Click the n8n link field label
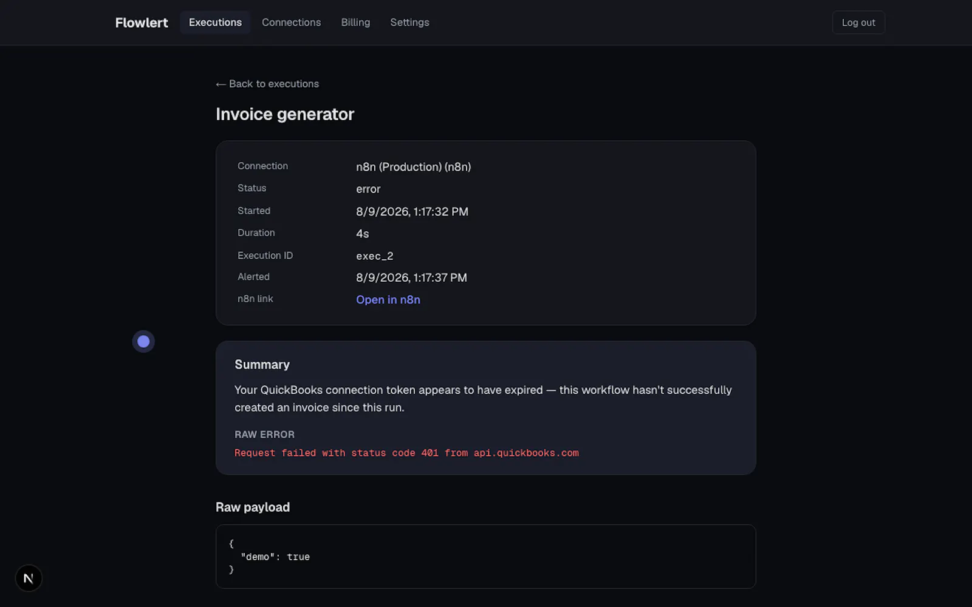 pos(255,299)
